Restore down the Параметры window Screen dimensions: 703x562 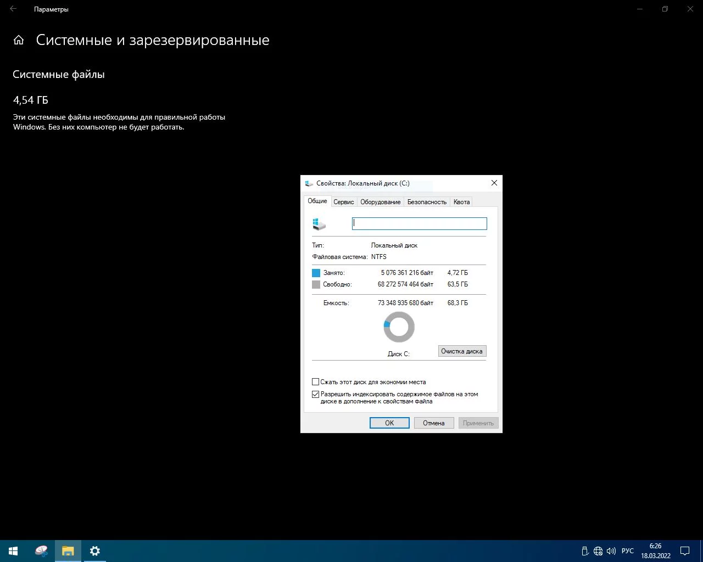pos(665,9)
